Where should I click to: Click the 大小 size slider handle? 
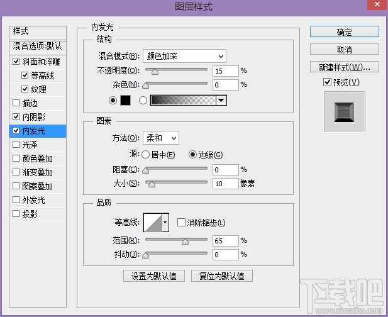click(x=152, y=184)
